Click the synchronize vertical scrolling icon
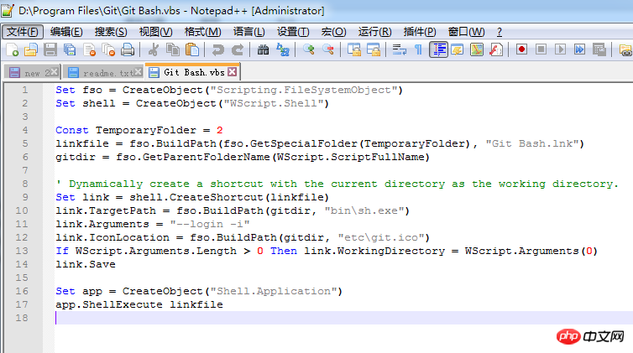The height and width of the screenshot is (353, 633). click(x=354, y=50)
